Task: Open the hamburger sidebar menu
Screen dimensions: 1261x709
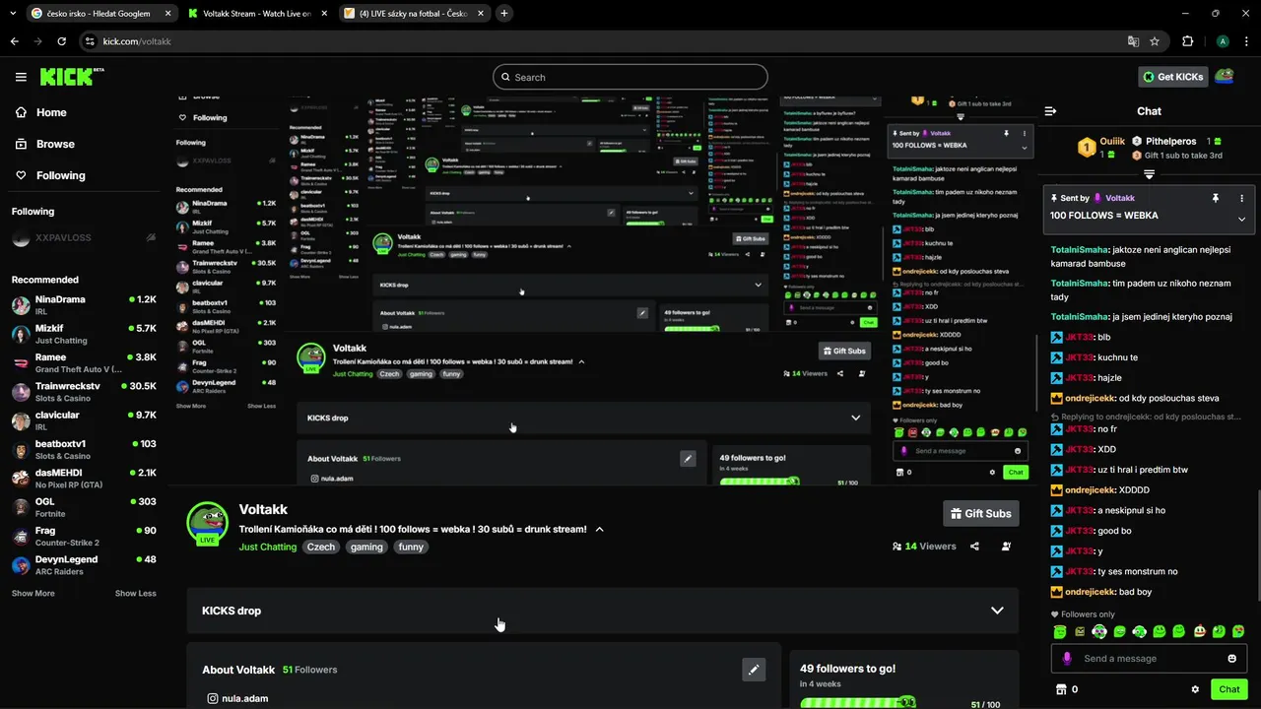Action: pyautogui.click(x=21, y=77)
